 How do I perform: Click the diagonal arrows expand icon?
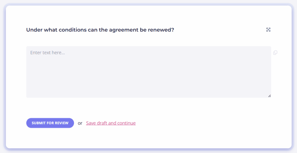pos(268,30)
